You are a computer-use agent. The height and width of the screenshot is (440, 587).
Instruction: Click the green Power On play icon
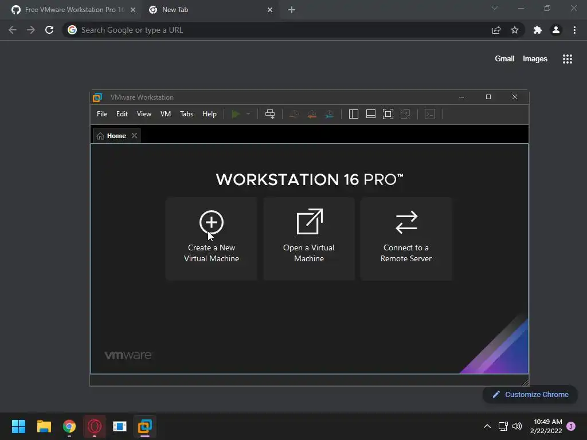[x=236, y=114]
